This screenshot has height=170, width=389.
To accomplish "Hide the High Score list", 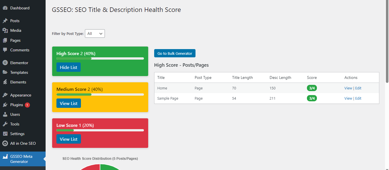I will tap(68, 67).
